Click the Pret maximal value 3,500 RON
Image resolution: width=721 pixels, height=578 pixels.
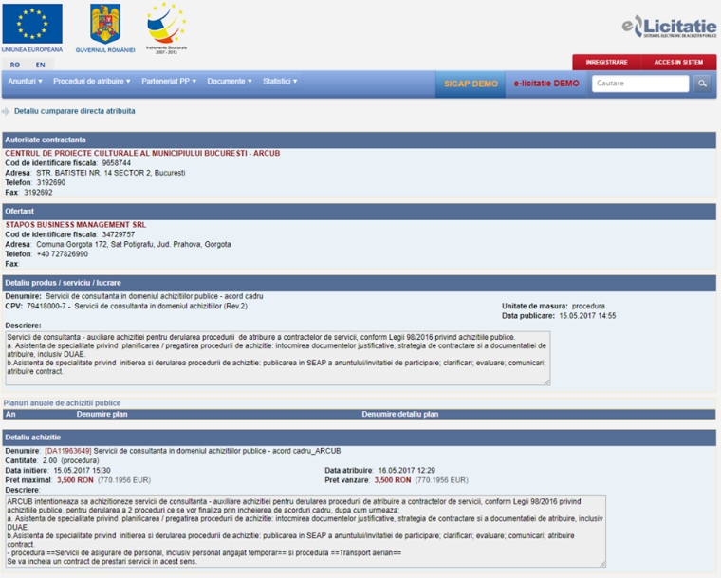tap(75, 480)
